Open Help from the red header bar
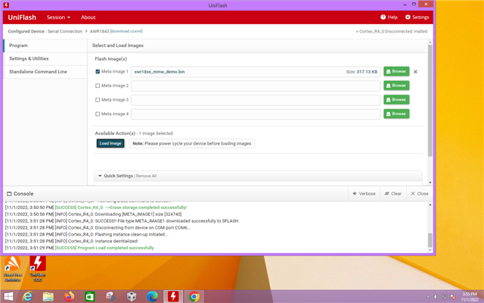The height and width of the screenshot is (303, 484). [389, 17]
